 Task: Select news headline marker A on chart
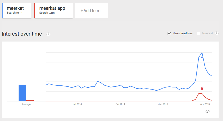click(x=202, y=57)
